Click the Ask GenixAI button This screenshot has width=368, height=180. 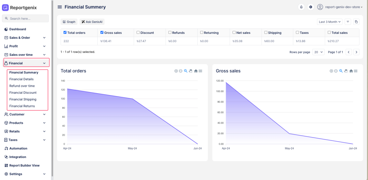92,22
